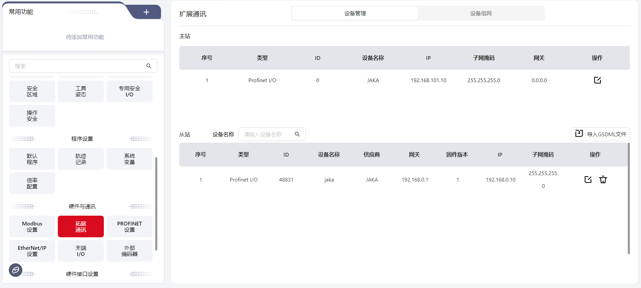This screenshot has width=641, height=288.
Task: Click the search magnifier in left panel
Action: click(x=149, y=66)
